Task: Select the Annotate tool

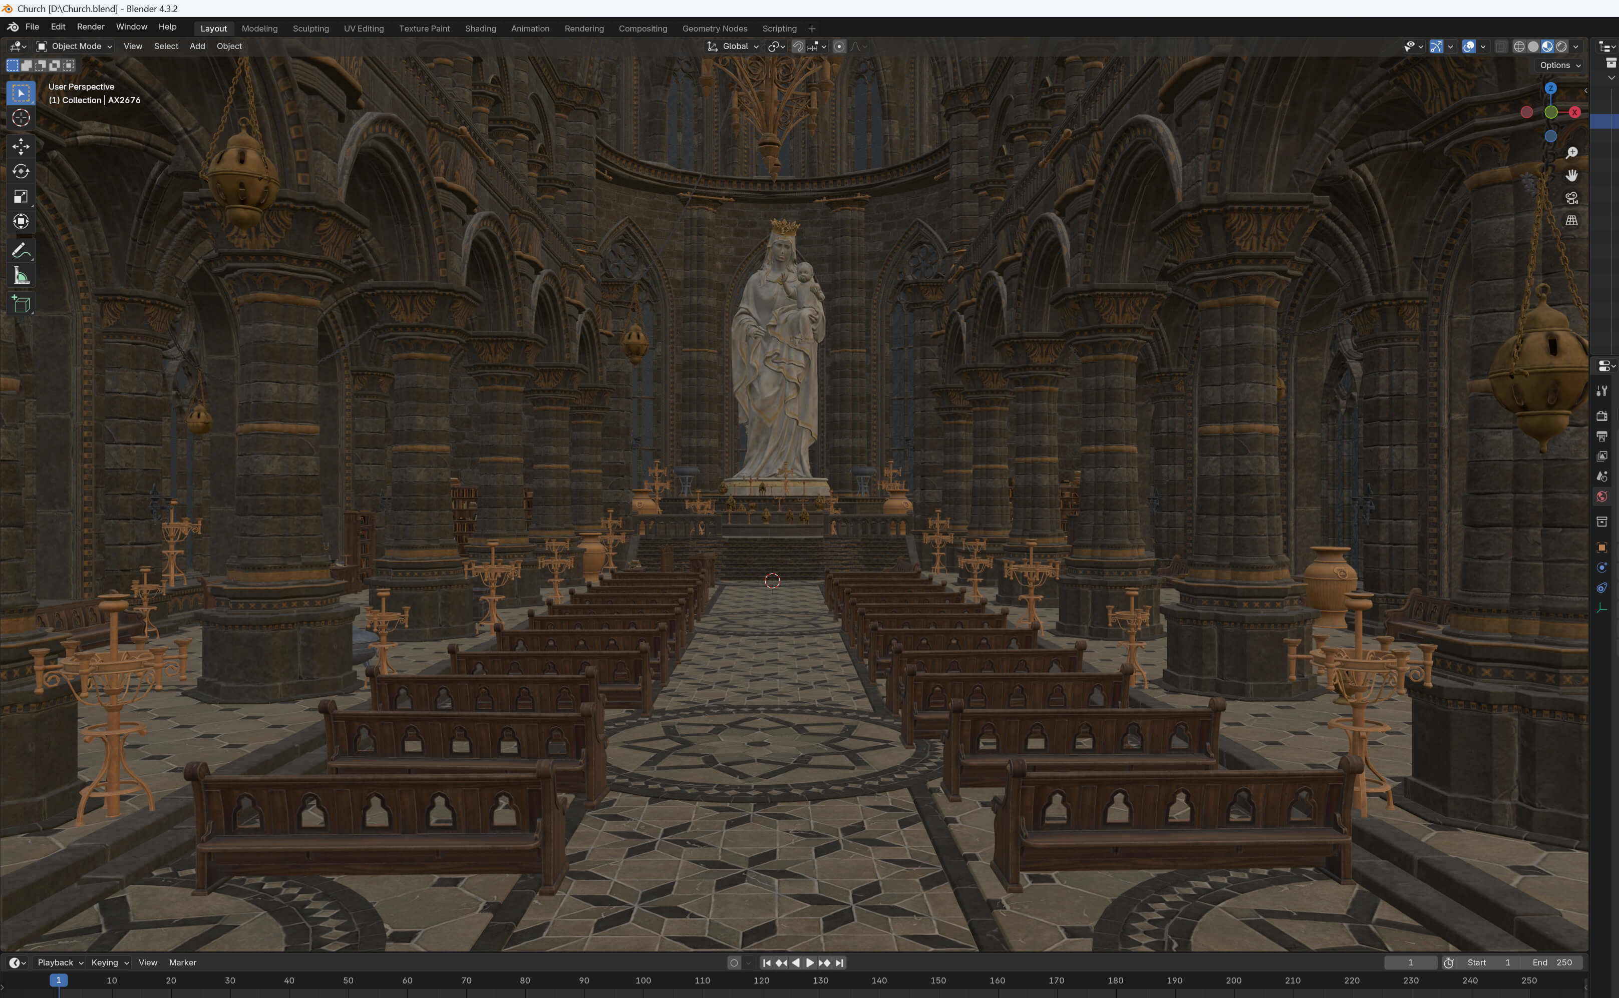Action: pos(21,251)
